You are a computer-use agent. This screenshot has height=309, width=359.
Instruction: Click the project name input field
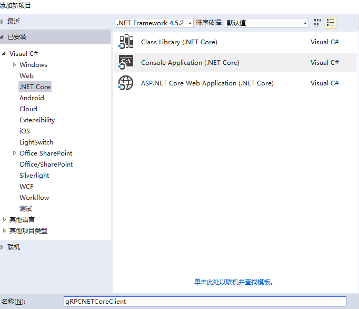point(205,301)
